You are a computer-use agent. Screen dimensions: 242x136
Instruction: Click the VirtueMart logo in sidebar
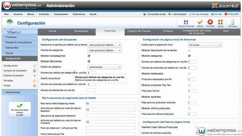(x=14, y=32)
